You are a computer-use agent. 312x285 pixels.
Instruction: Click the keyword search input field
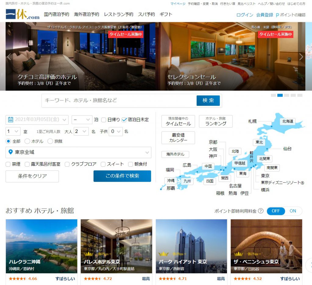(x=119, y=100)
